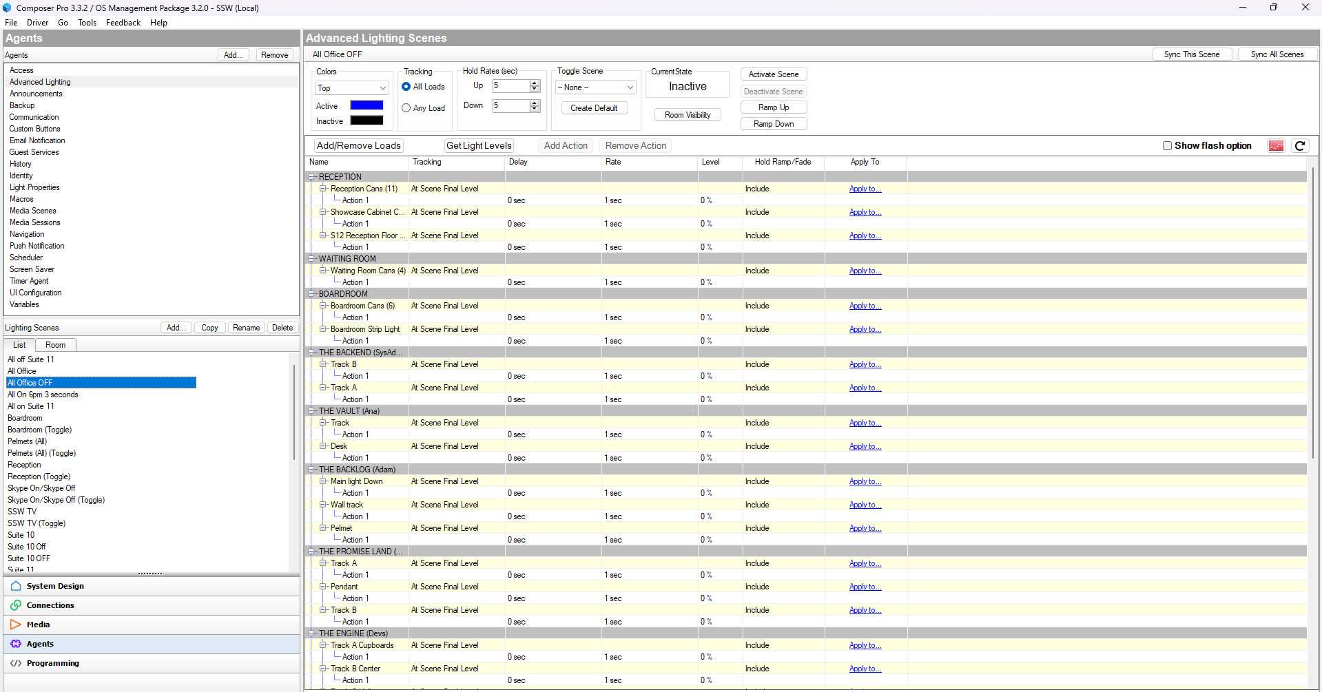This screenshot has height=692, width=1322.
Task: Click the Composer Pro app icon
Action: tap(7, 8)
